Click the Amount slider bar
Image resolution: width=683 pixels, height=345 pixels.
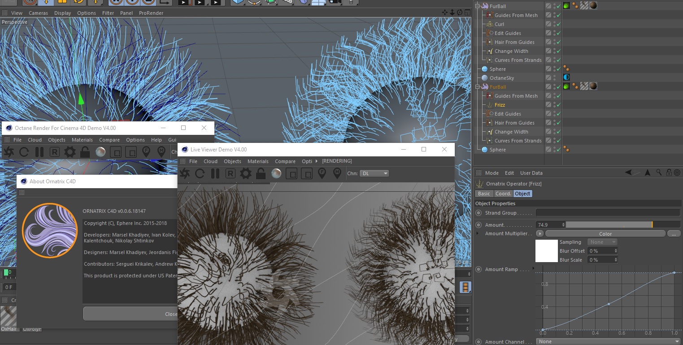[x=622, y=225]
